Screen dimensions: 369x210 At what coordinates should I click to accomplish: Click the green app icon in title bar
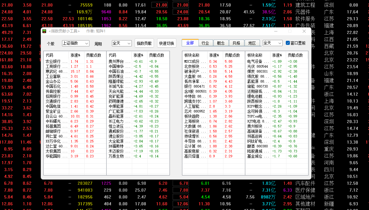click(44, 31)
